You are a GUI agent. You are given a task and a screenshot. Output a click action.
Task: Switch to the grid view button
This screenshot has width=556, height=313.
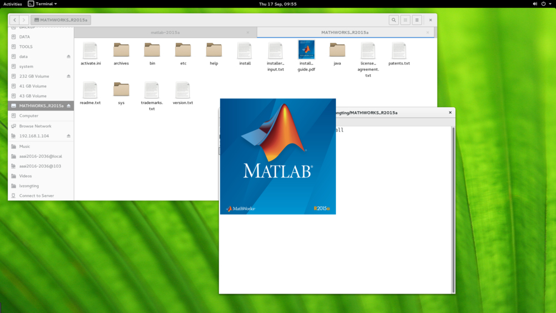point(405,20)
